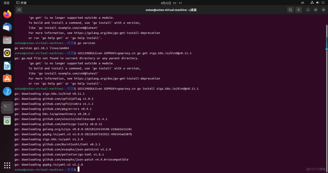
Task: Open Thunderbird mail from the dock
Action: (7, 27)
